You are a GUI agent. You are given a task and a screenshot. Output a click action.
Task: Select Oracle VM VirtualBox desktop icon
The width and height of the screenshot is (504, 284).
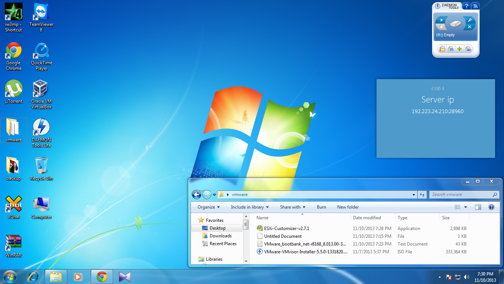[x=42, y=95]
